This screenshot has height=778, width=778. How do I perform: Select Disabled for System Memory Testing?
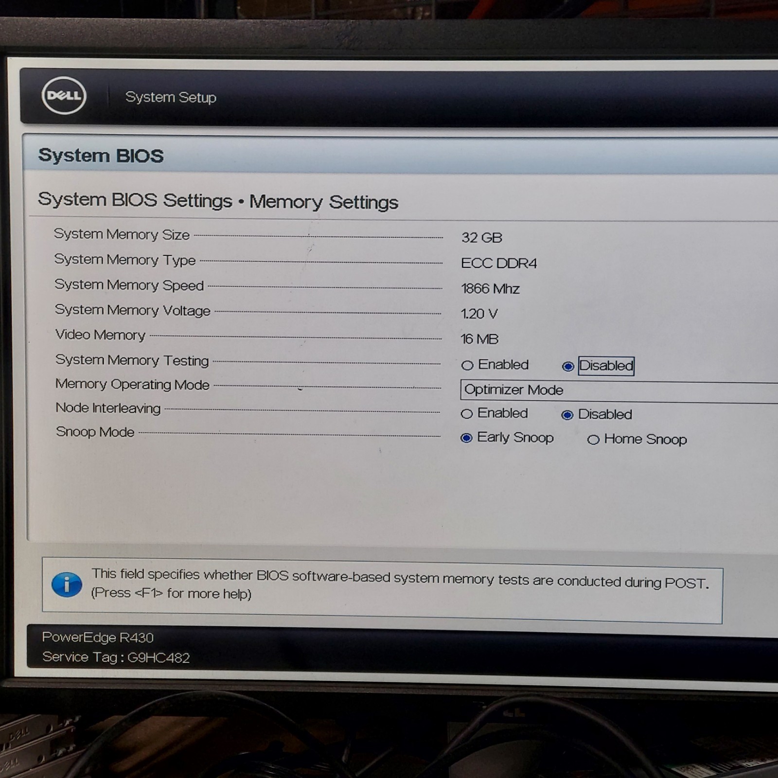(x=567, y=366)
